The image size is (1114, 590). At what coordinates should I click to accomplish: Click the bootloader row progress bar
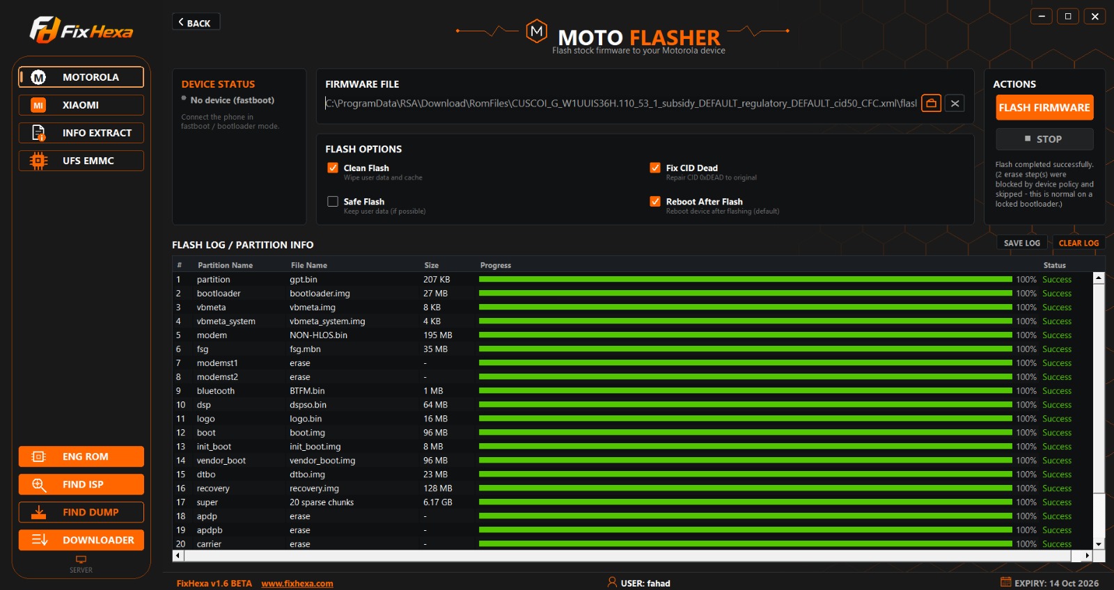(746, 293)
